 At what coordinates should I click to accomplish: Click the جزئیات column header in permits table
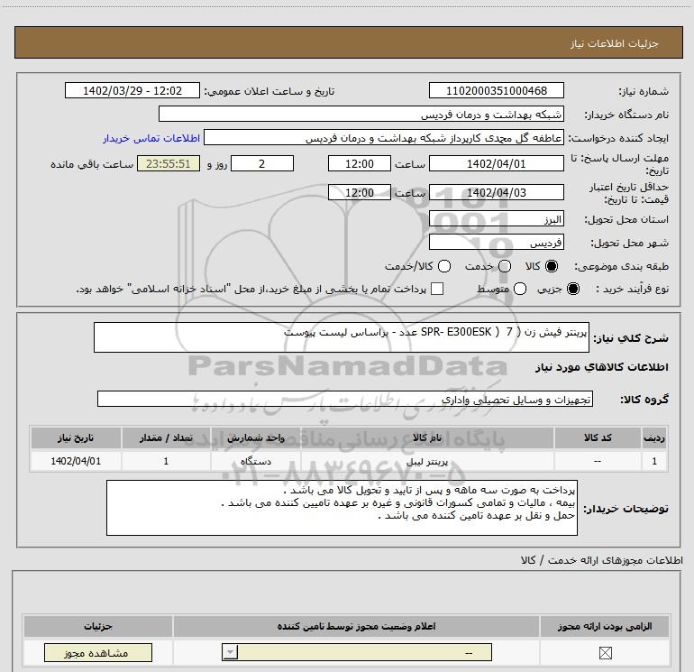click(98, 626)
